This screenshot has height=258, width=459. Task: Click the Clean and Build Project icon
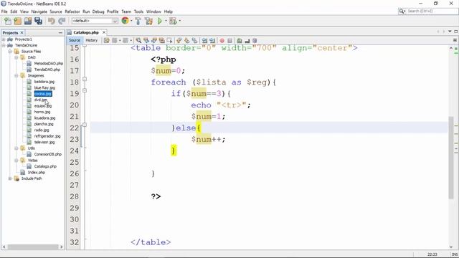coord(148,21)
